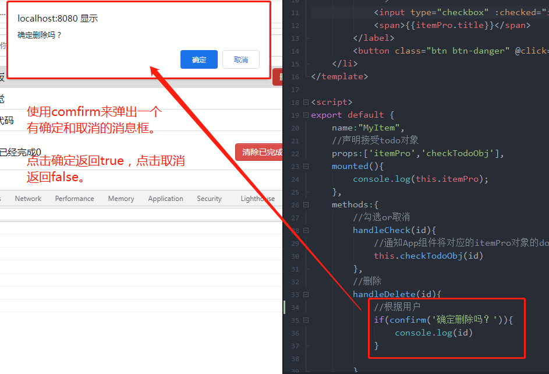The width and height of the screenshot is (549, 374).
Task: Click the 取消 button in the confirm dialog
Action: click(241, 59)
